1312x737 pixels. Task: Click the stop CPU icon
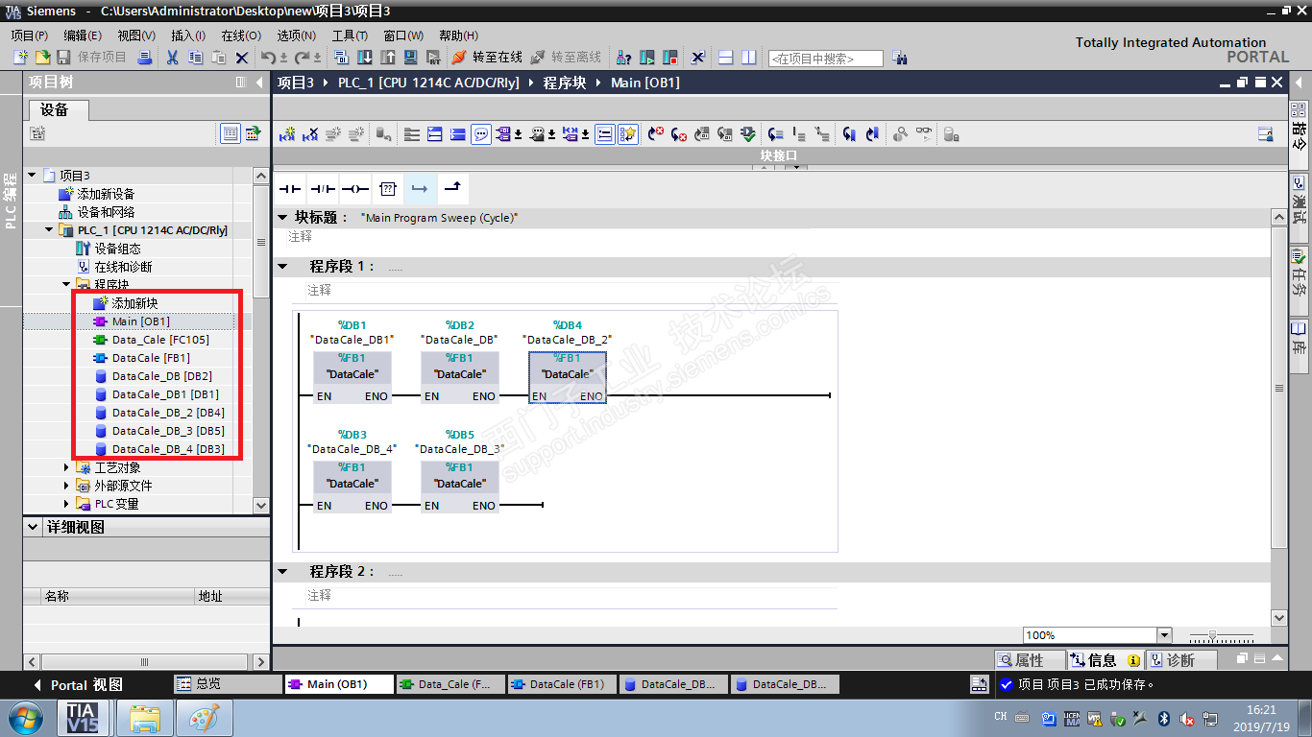pos(670,58)
